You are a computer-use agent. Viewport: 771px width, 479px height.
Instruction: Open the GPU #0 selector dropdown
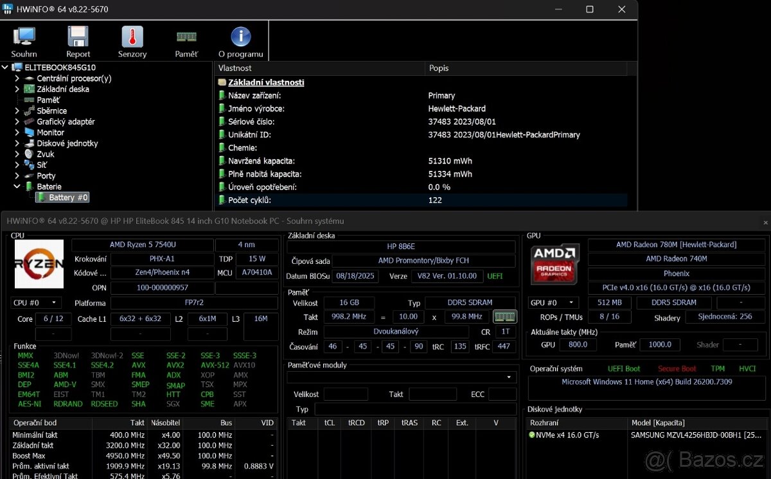553,302
